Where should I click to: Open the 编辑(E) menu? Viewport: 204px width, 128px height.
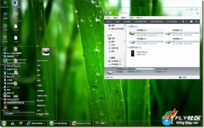click(116, 18)
